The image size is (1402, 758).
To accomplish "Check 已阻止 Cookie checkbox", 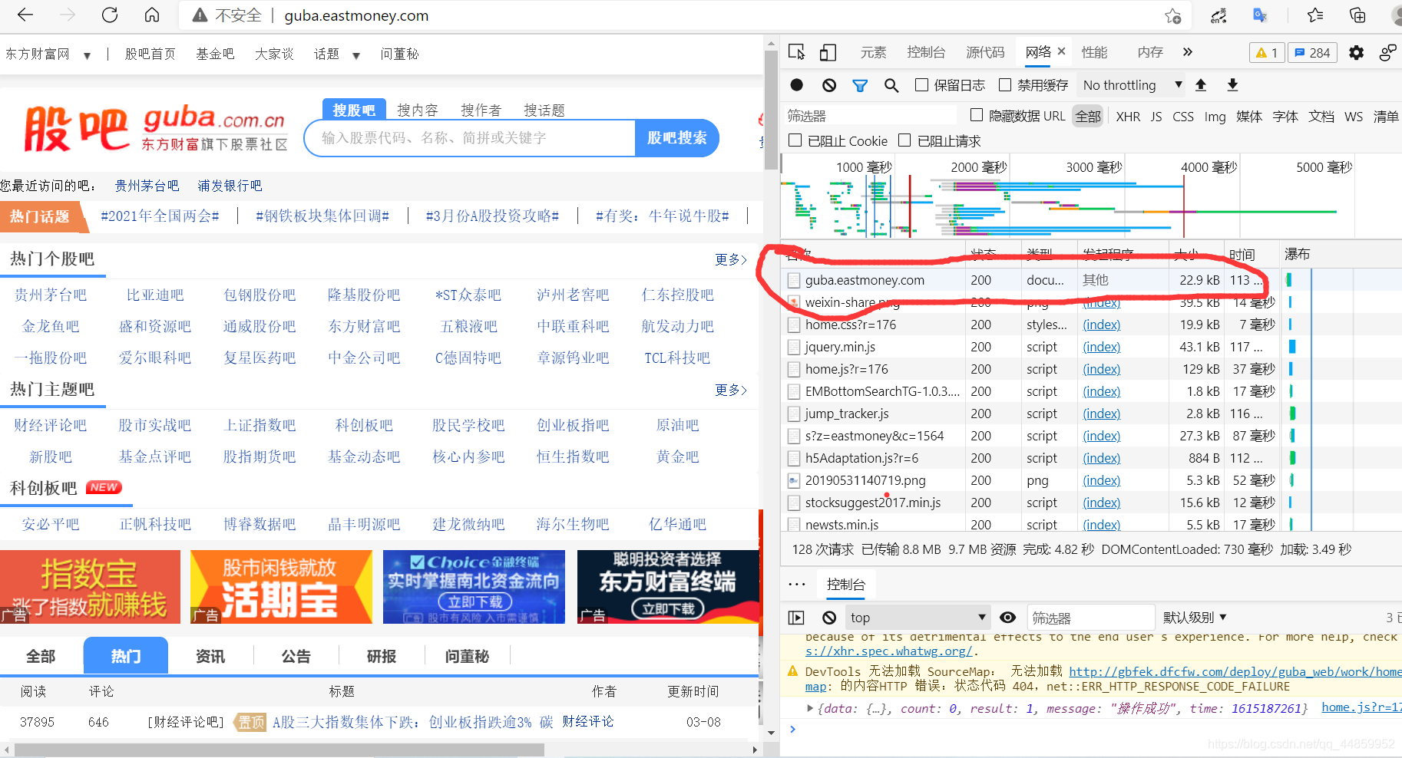I will (795, 140).
